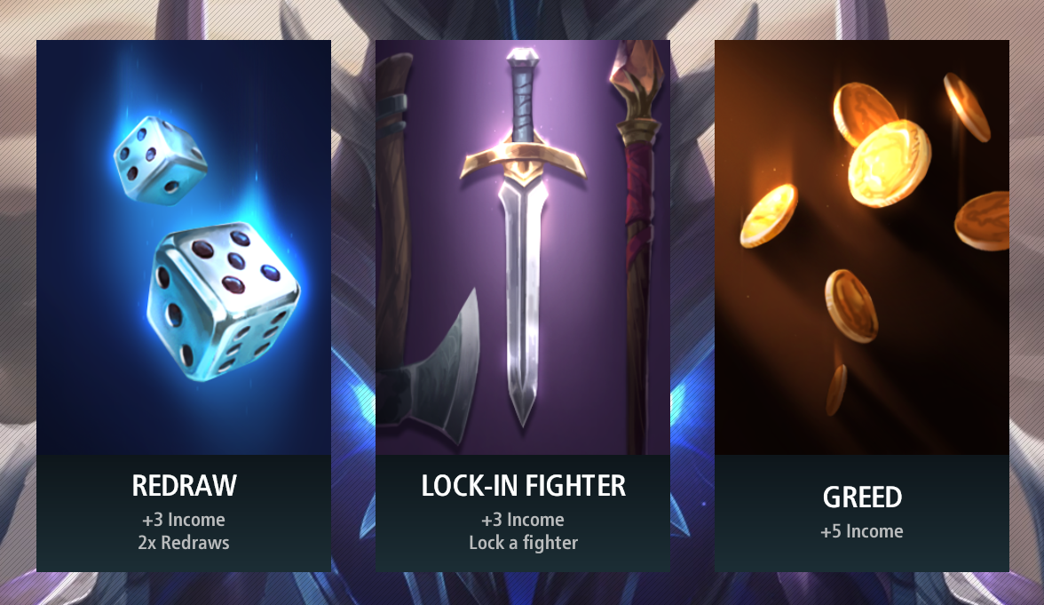Click the coin at top right corner of Greed card
Viewport: 1044px width, 605px height.
point(967,107)
